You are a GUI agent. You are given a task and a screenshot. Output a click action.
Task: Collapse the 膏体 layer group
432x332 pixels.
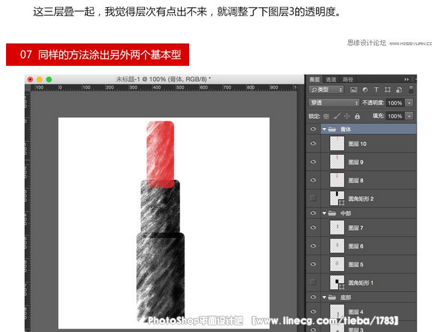coord(324,129)
